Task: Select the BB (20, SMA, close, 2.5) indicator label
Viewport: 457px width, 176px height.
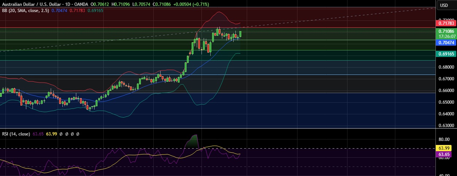Action: tap(24, 11)
